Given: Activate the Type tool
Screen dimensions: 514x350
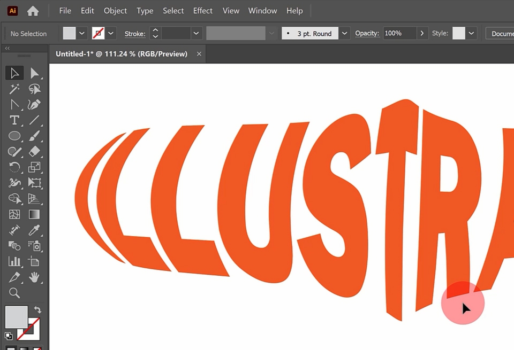Looking at the screenshot, I should (x=14, y=120).
